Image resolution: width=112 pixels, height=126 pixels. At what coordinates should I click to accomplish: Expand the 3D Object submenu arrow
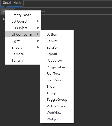pos(38,21)
